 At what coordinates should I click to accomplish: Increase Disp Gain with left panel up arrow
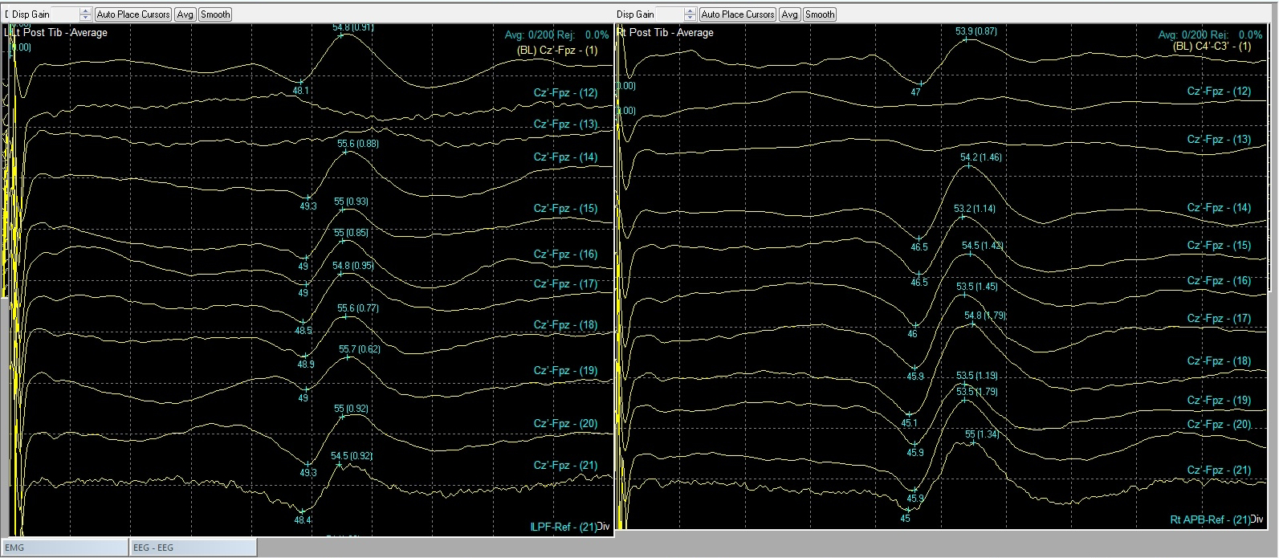point(86,11)
